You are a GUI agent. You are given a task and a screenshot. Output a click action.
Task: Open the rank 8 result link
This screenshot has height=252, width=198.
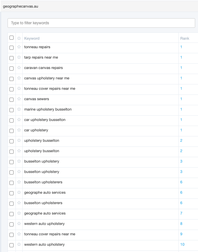click(181, 224)
